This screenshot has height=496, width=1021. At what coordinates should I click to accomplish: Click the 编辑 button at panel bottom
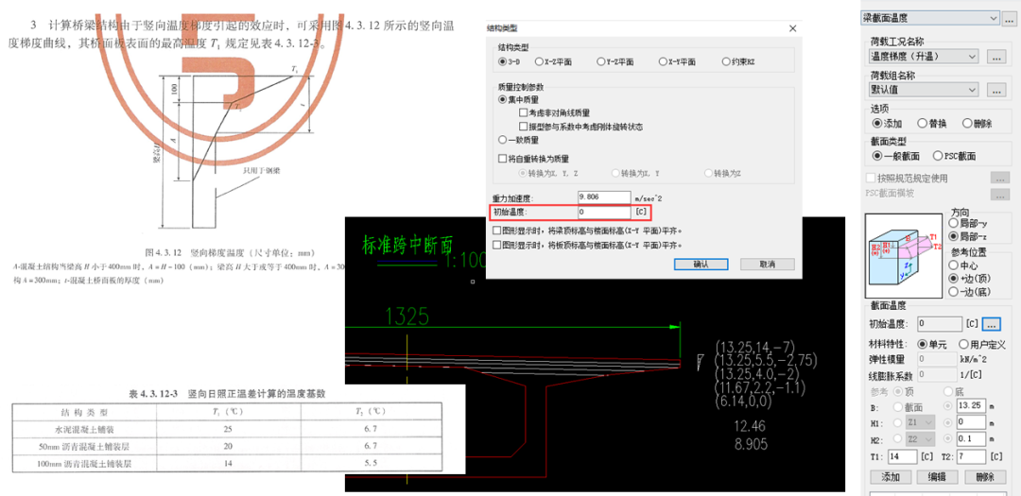point(937,477)
